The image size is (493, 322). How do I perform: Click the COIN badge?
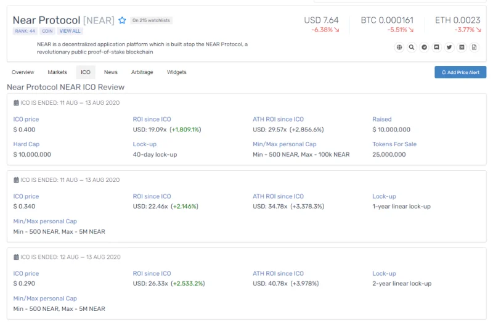tap(47, 31)
